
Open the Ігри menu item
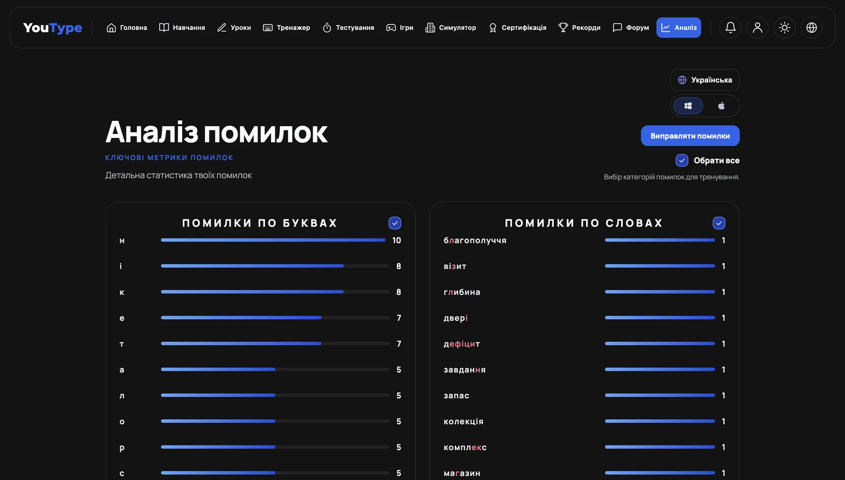(400, 28)
